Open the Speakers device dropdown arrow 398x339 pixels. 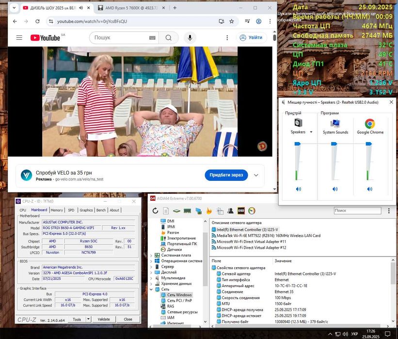tap(311, 132)
